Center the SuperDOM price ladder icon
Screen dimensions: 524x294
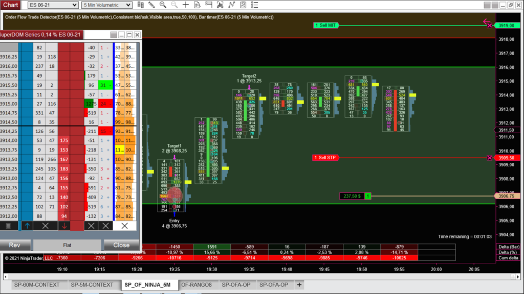click(x=8, y=226)
